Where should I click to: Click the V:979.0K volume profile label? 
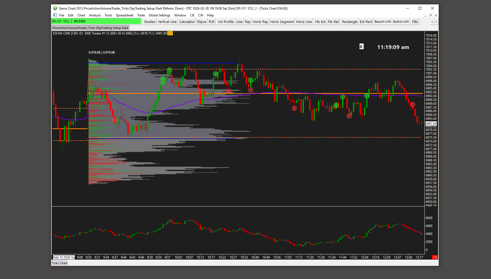(x=102, y=53)
